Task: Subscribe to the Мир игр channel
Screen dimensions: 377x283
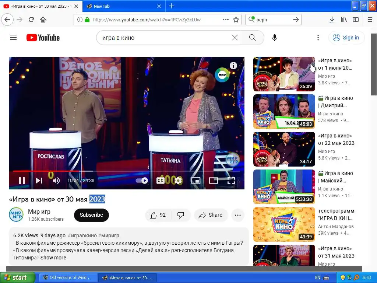Action: [x=91, y=215]
